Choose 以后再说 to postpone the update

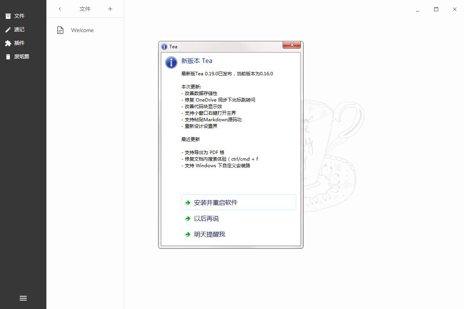(239, 219)
